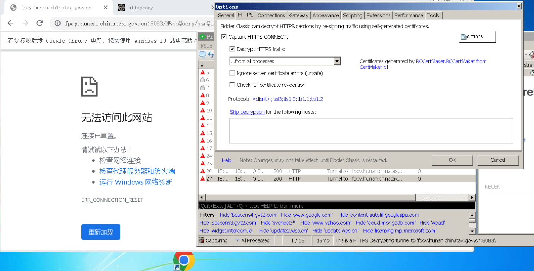Switch to the Gateway tab
Screen dimensions: 534x271
299,15
